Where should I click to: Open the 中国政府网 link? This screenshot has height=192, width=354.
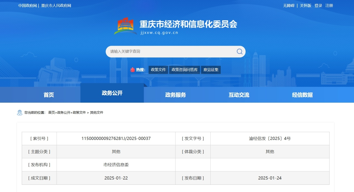point(28,6)
